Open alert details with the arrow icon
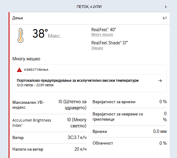The height and width of the screenshot is (158, 177). coord(160,81)
